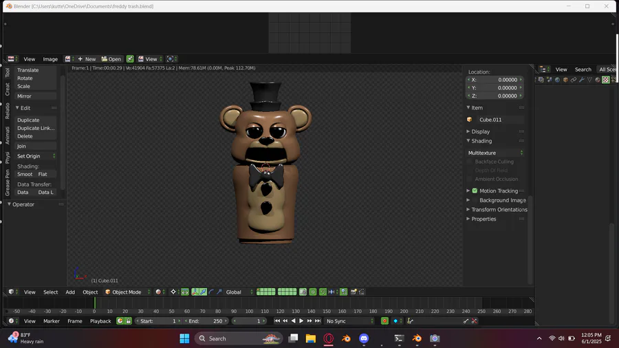The image size is (619, 348).
Task: Open the Modifiers wrench icon
Action: (581, 80)
